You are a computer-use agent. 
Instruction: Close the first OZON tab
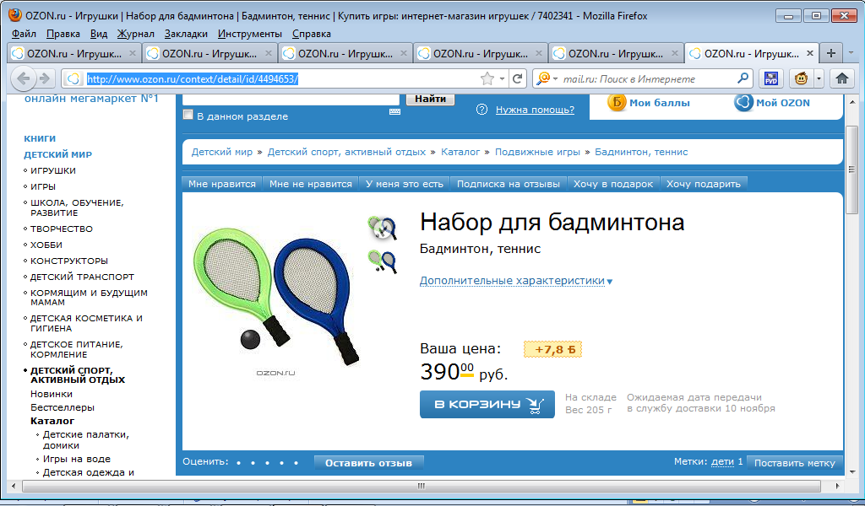[x=133, y=53]
